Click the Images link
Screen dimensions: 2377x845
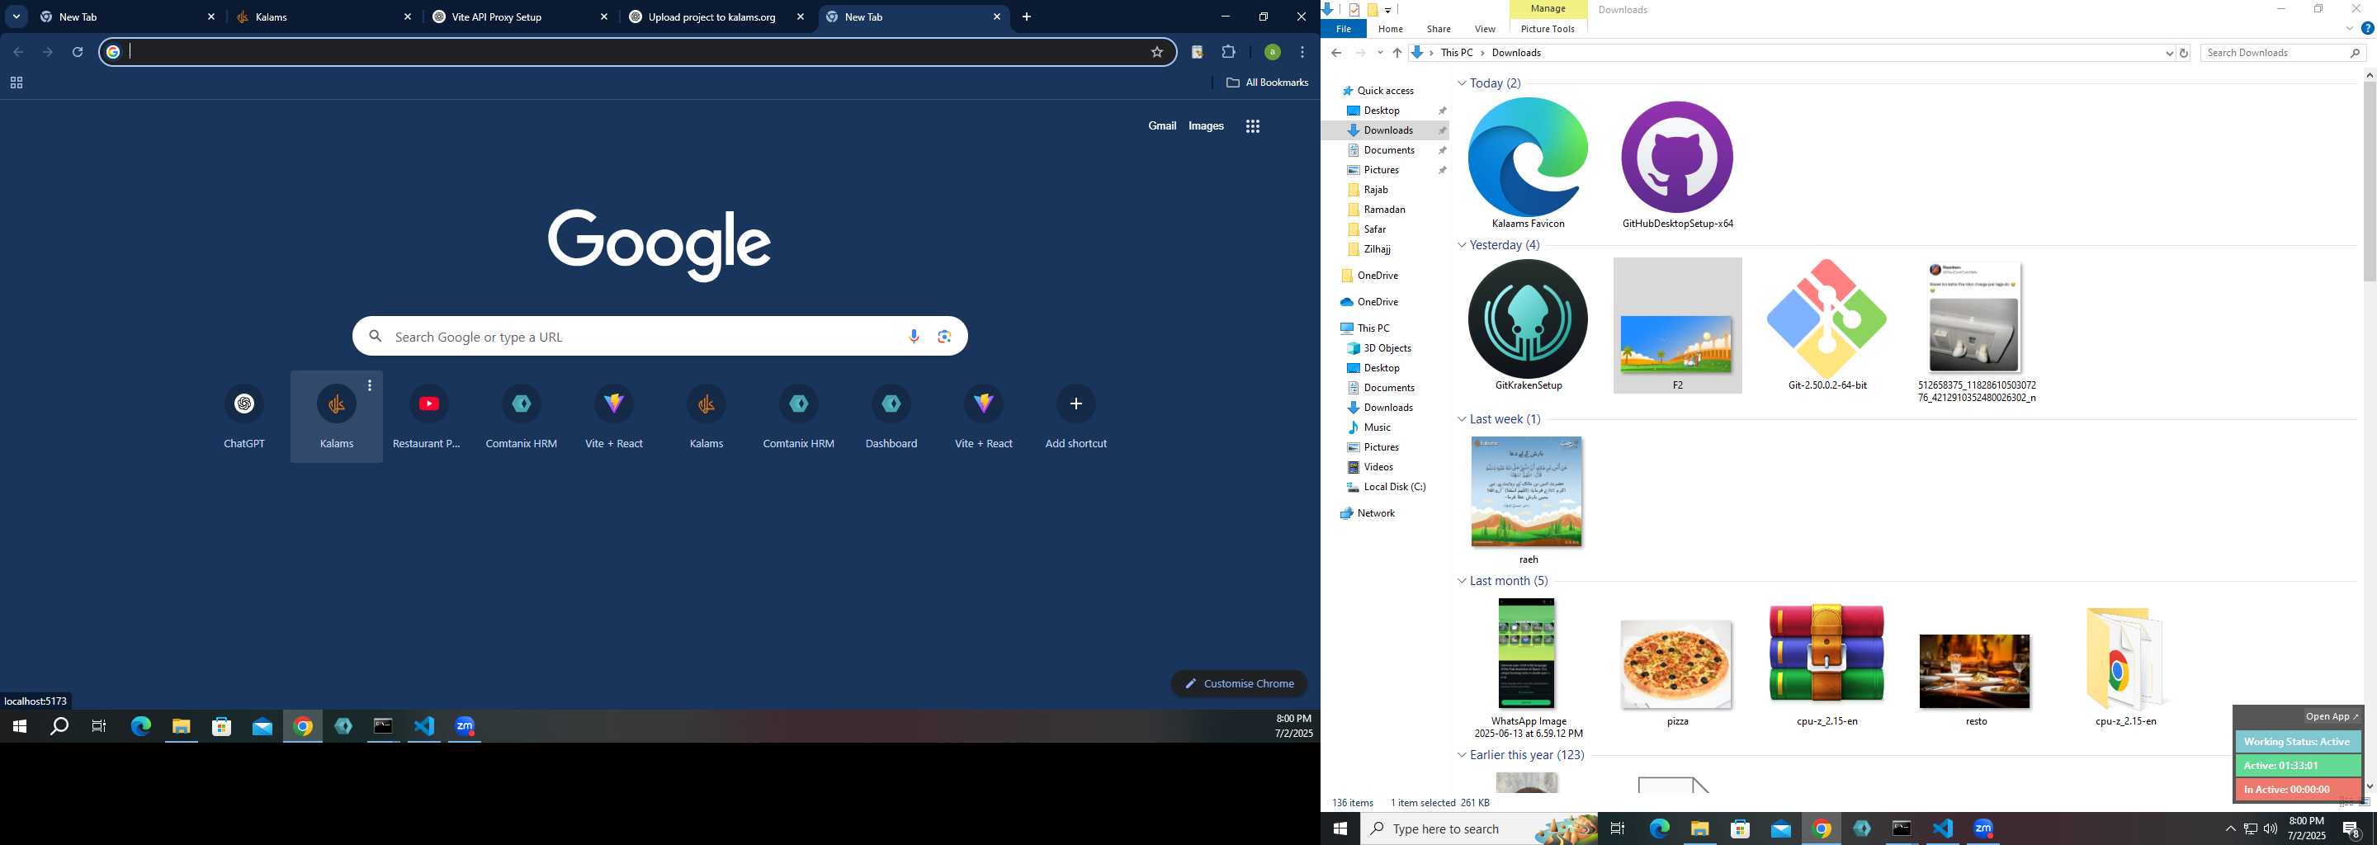(x=1206, y=125)
